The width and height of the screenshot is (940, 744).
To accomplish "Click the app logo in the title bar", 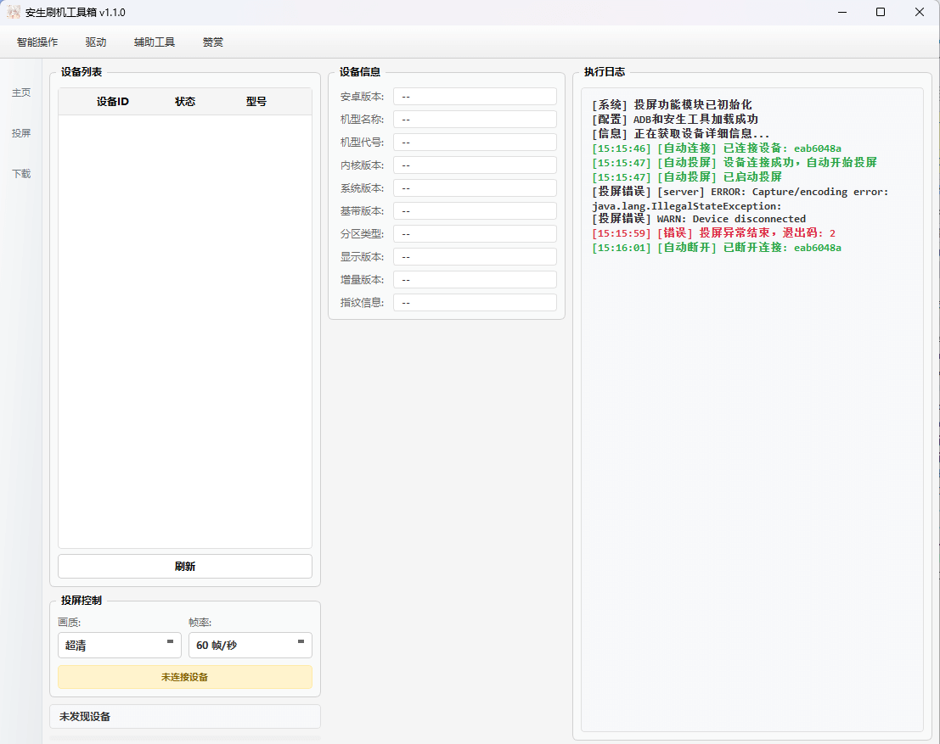I will pyautogui.click(x=14, y=12).
